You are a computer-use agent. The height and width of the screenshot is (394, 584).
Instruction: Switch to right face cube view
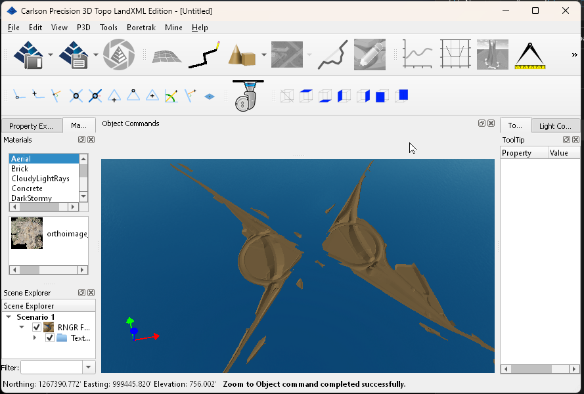pos(363,96)
